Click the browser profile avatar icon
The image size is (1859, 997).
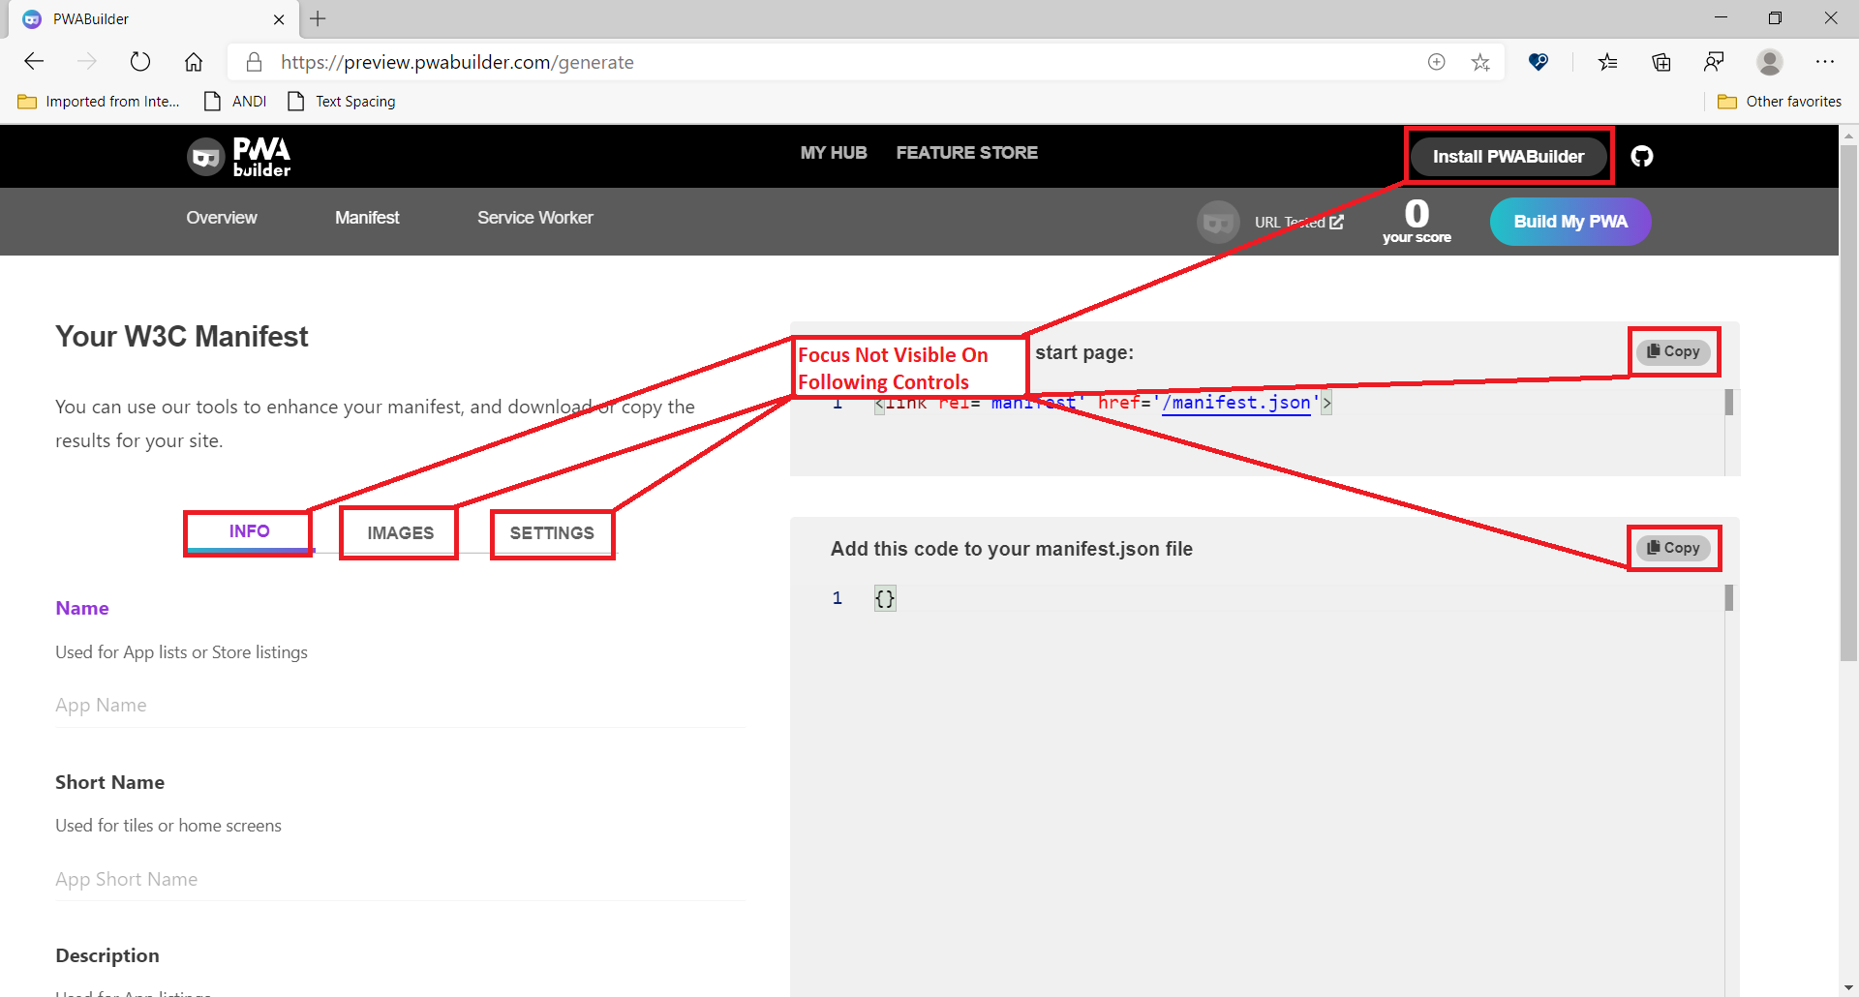pyautogui.click(x=1769, y=61)
